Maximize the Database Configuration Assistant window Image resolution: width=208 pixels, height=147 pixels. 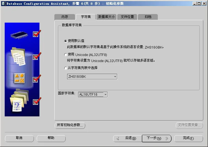tap(199, 4)
